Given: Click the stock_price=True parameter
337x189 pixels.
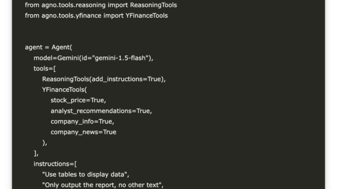Looking at the screenshot, I should 78,100.
